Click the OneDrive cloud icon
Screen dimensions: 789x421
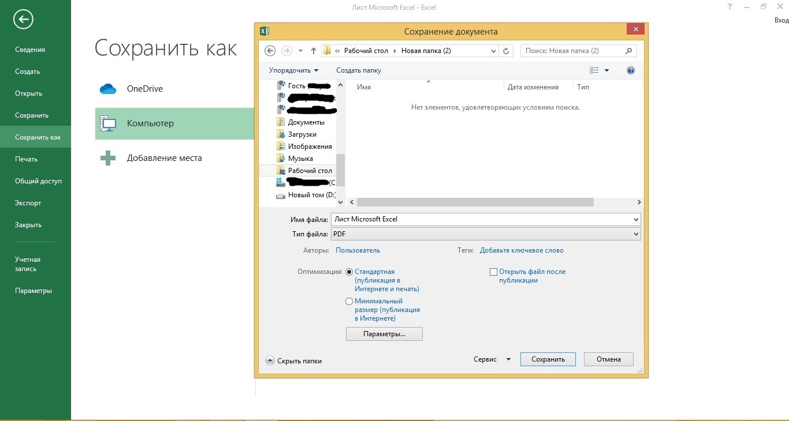tap(108, 89)
